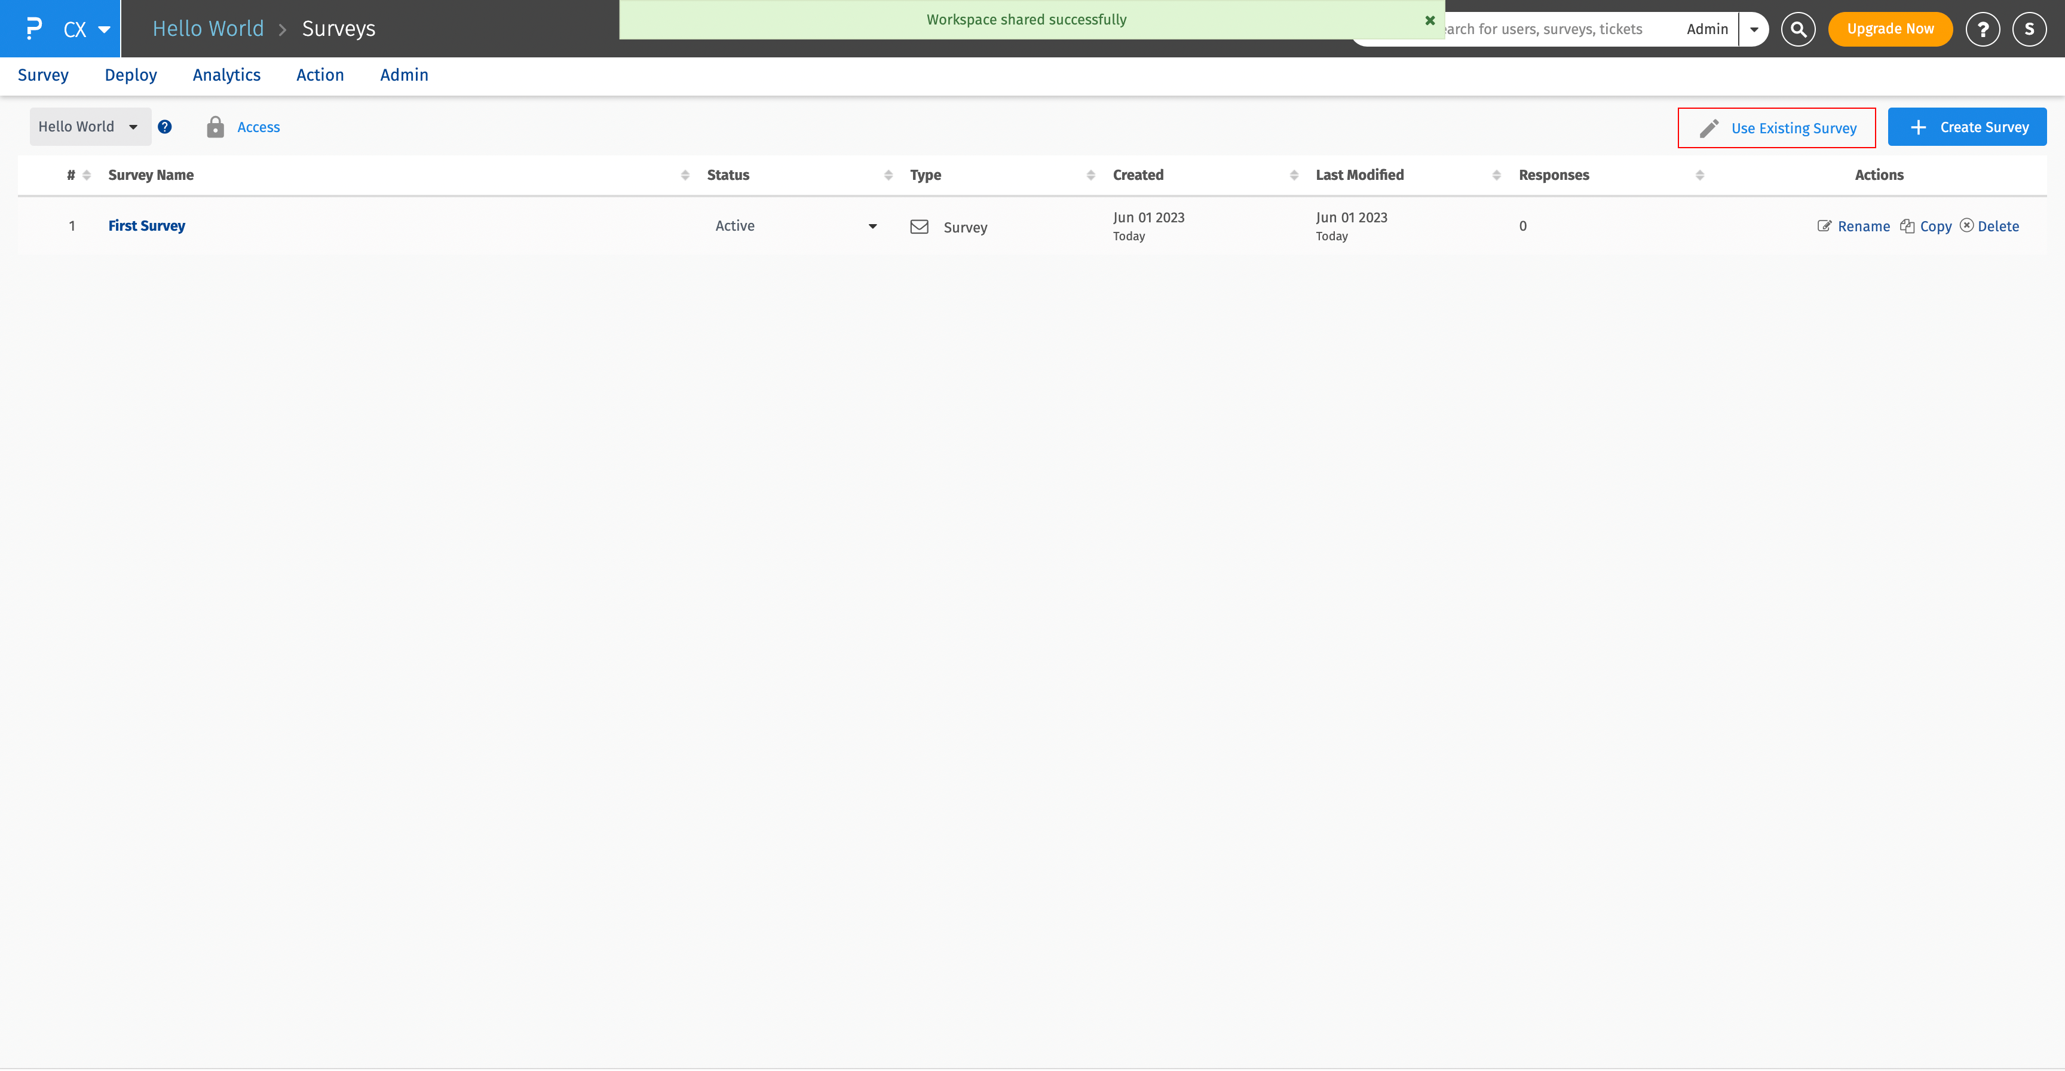Open the workspace help question-mark icon
2065x1071 pixels.
(165, 127)
